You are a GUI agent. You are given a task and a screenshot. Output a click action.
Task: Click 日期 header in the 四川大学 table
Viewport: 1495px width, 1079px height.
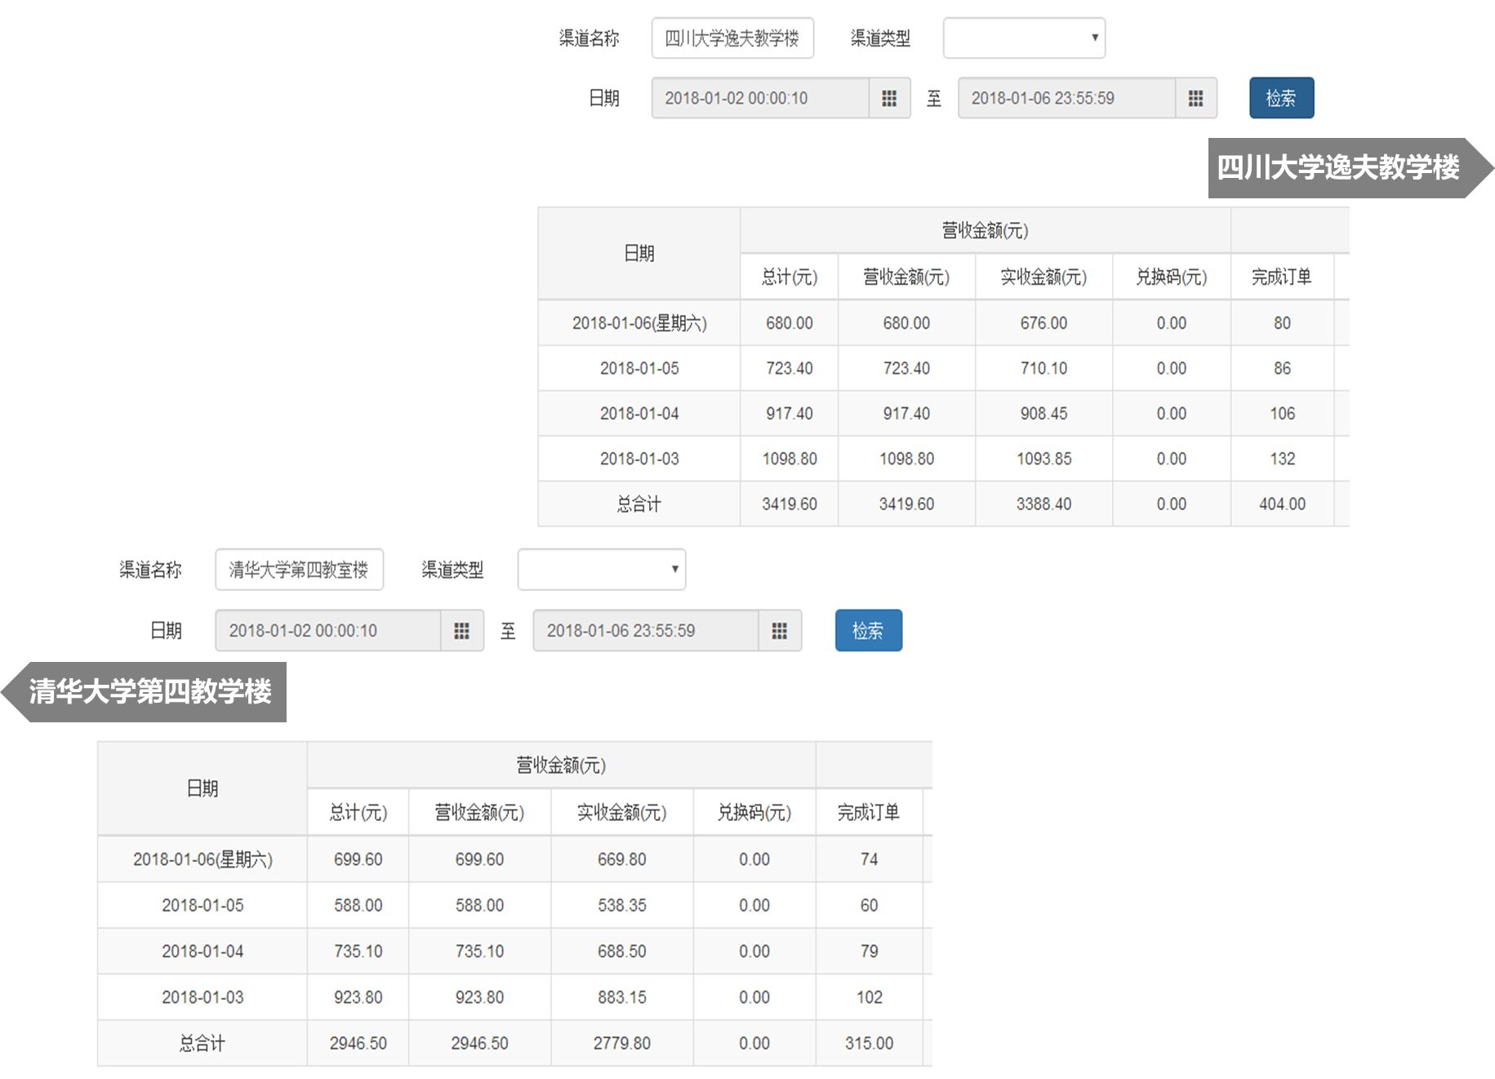639,254
